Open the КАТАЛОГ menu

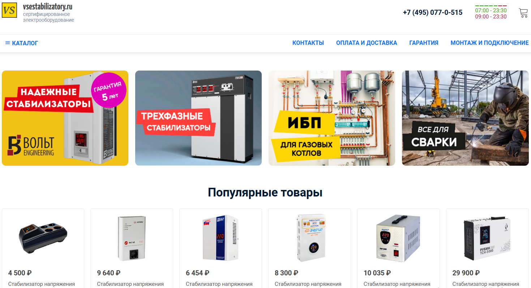coord(22,43)
